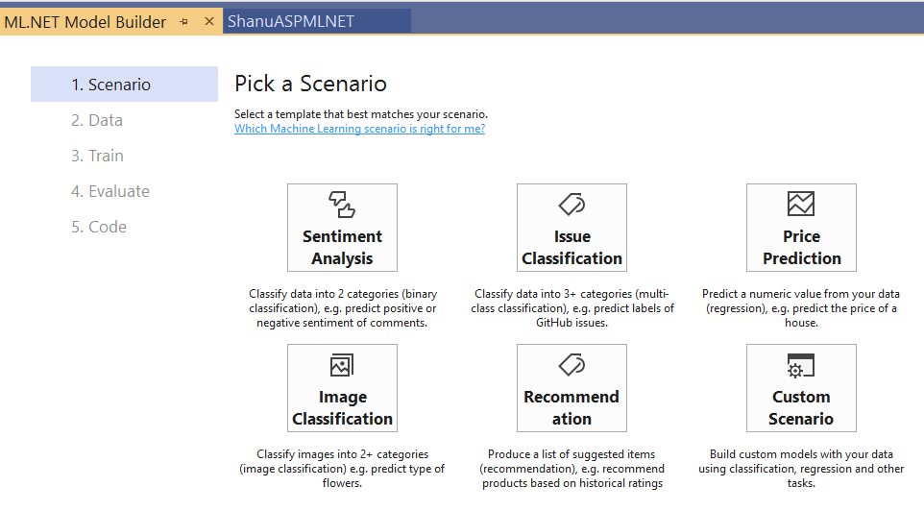The height and width of the screenshot is (511, 924).
Task: Switch to the ShanuASPMLNET tab
Action: (x=291, y=21)
